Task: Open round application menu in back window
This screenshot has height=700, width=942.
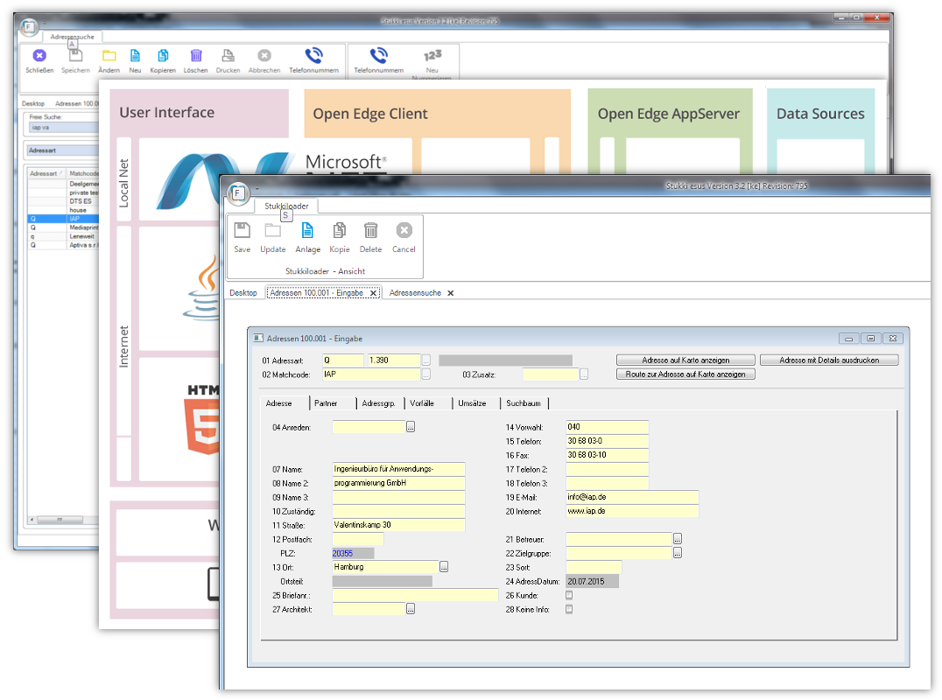Action: (28, 26)
